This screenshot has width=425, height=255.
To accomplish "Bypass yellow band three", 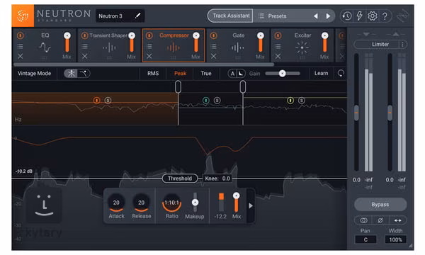I will pyautogui.click(x=290, y=101).
